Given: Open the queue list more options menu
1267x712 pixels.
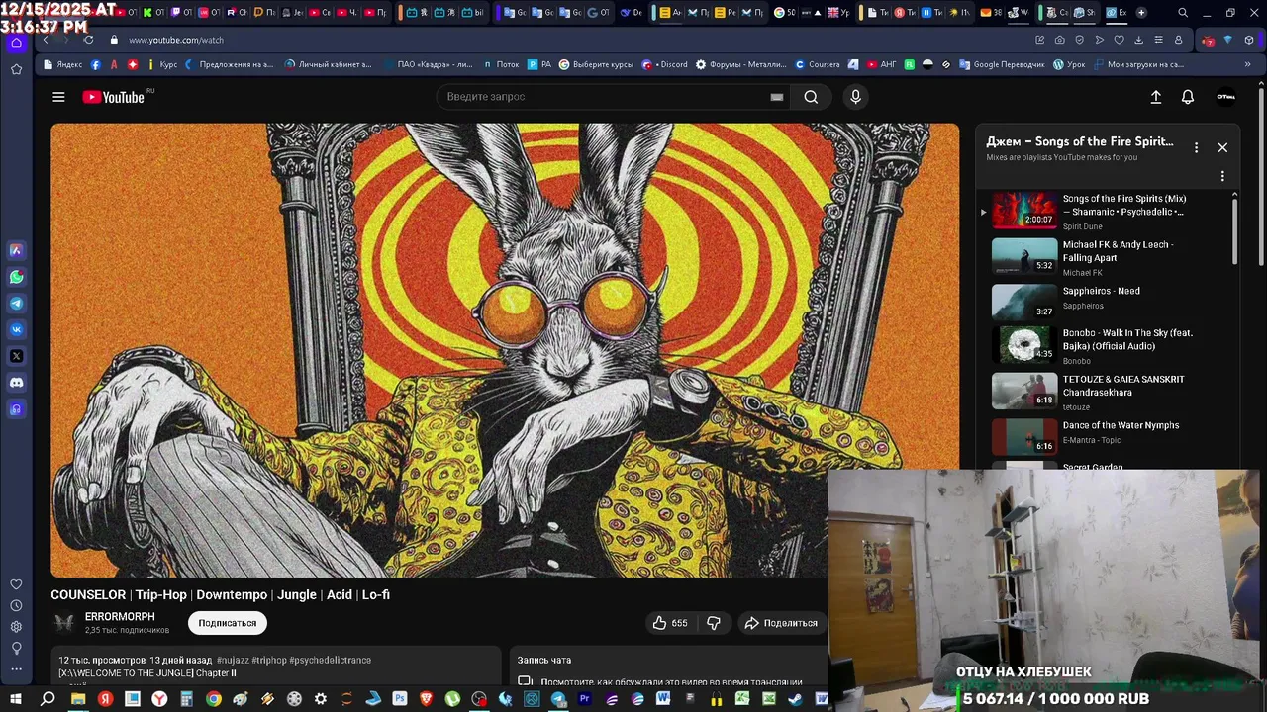Looking at the screenshot, I should [1222, 176].
